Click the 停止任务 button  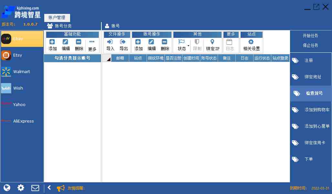[310, 45]
